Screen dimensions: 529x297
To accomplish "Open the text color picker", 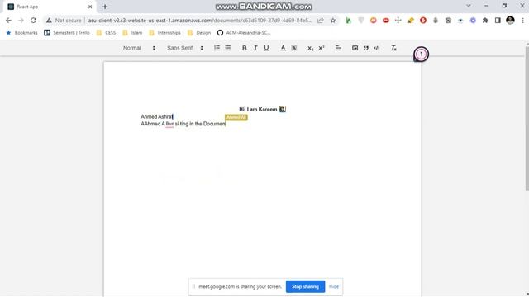I will [x=283, y=48].
